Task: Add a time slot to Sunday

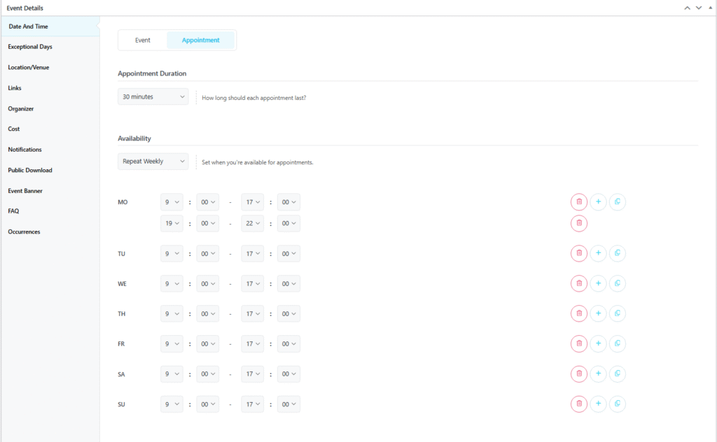Action: [x=598, y=404]
